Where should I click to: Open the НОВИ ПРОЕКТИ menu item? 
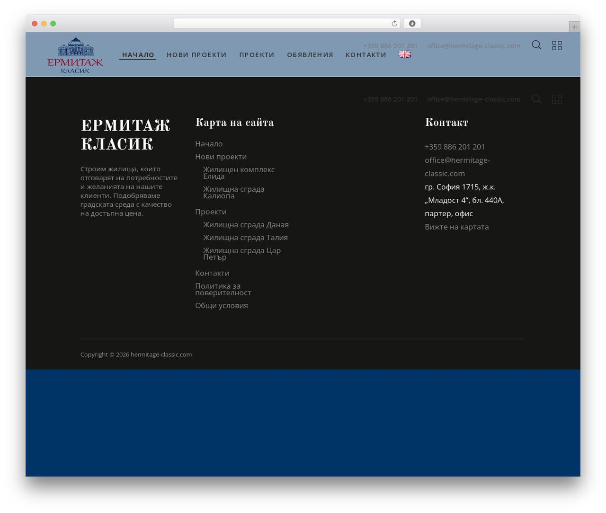tap(196, 55)
